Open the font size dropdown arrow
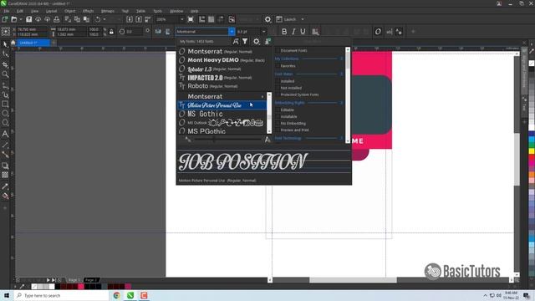 264,32
